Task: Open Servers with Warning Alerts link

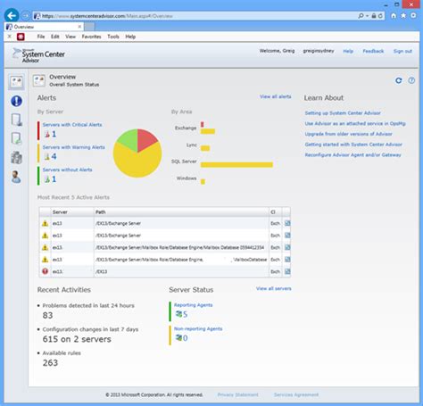Action: [x=74, y=147]
